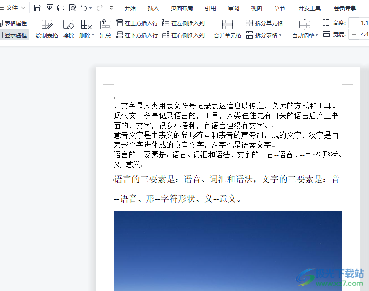Click the blue sky image in document
This screenshot has height=291, width=369.
pos(228,251)
